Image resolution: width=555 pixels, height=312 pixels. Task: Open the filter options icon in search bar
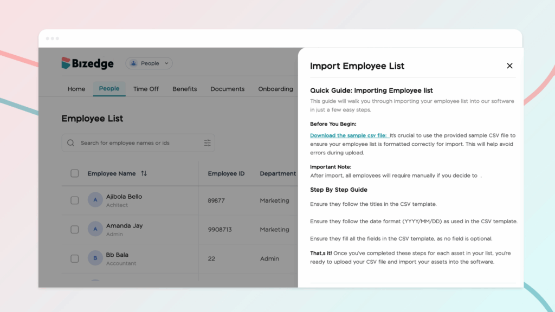tap(207, 143)
